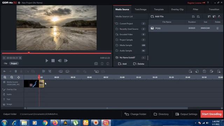Click the Change Folder button
Image resolution: width=224 pixels, height=126 pixels.
click(135, 114)
